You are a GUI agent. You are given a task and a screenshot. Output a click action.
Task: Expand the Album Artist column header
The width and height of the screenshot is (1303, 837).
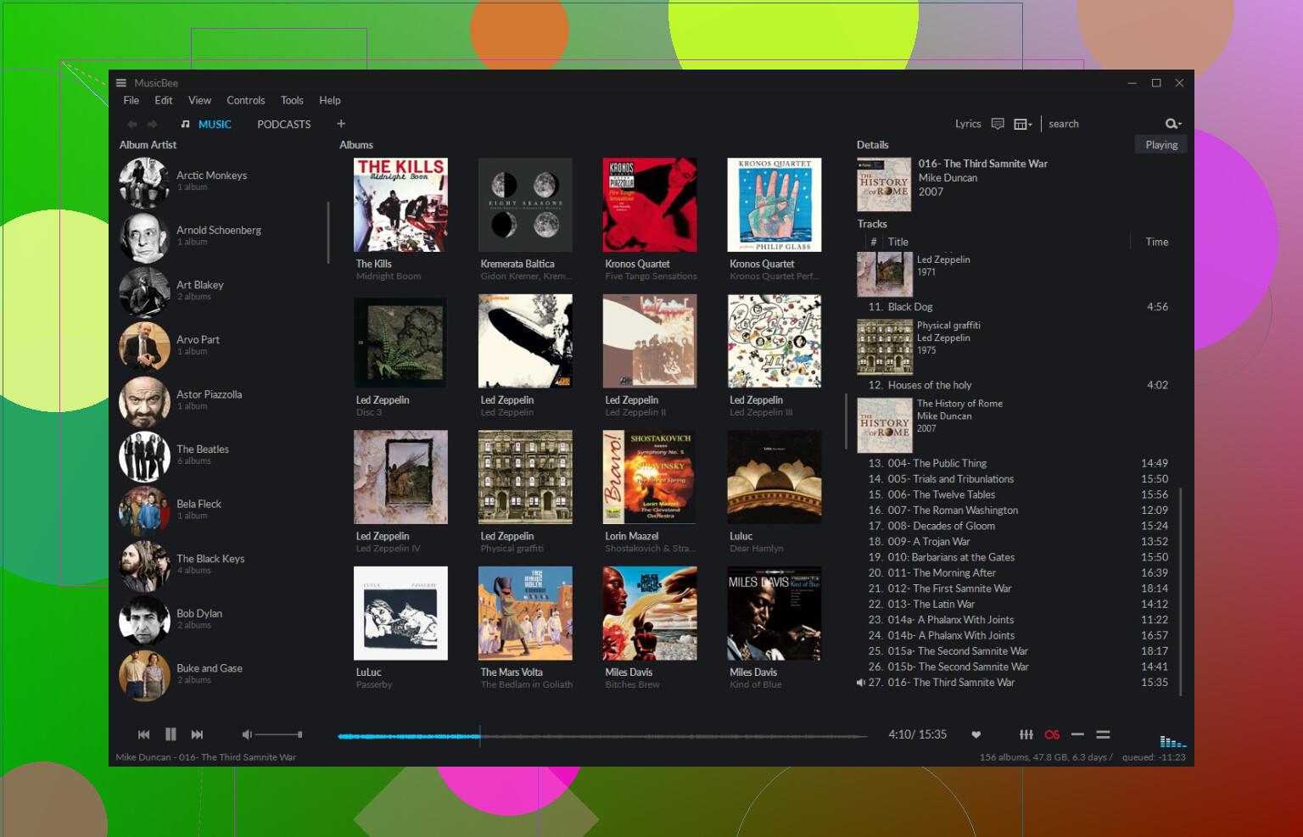(148, 144)
